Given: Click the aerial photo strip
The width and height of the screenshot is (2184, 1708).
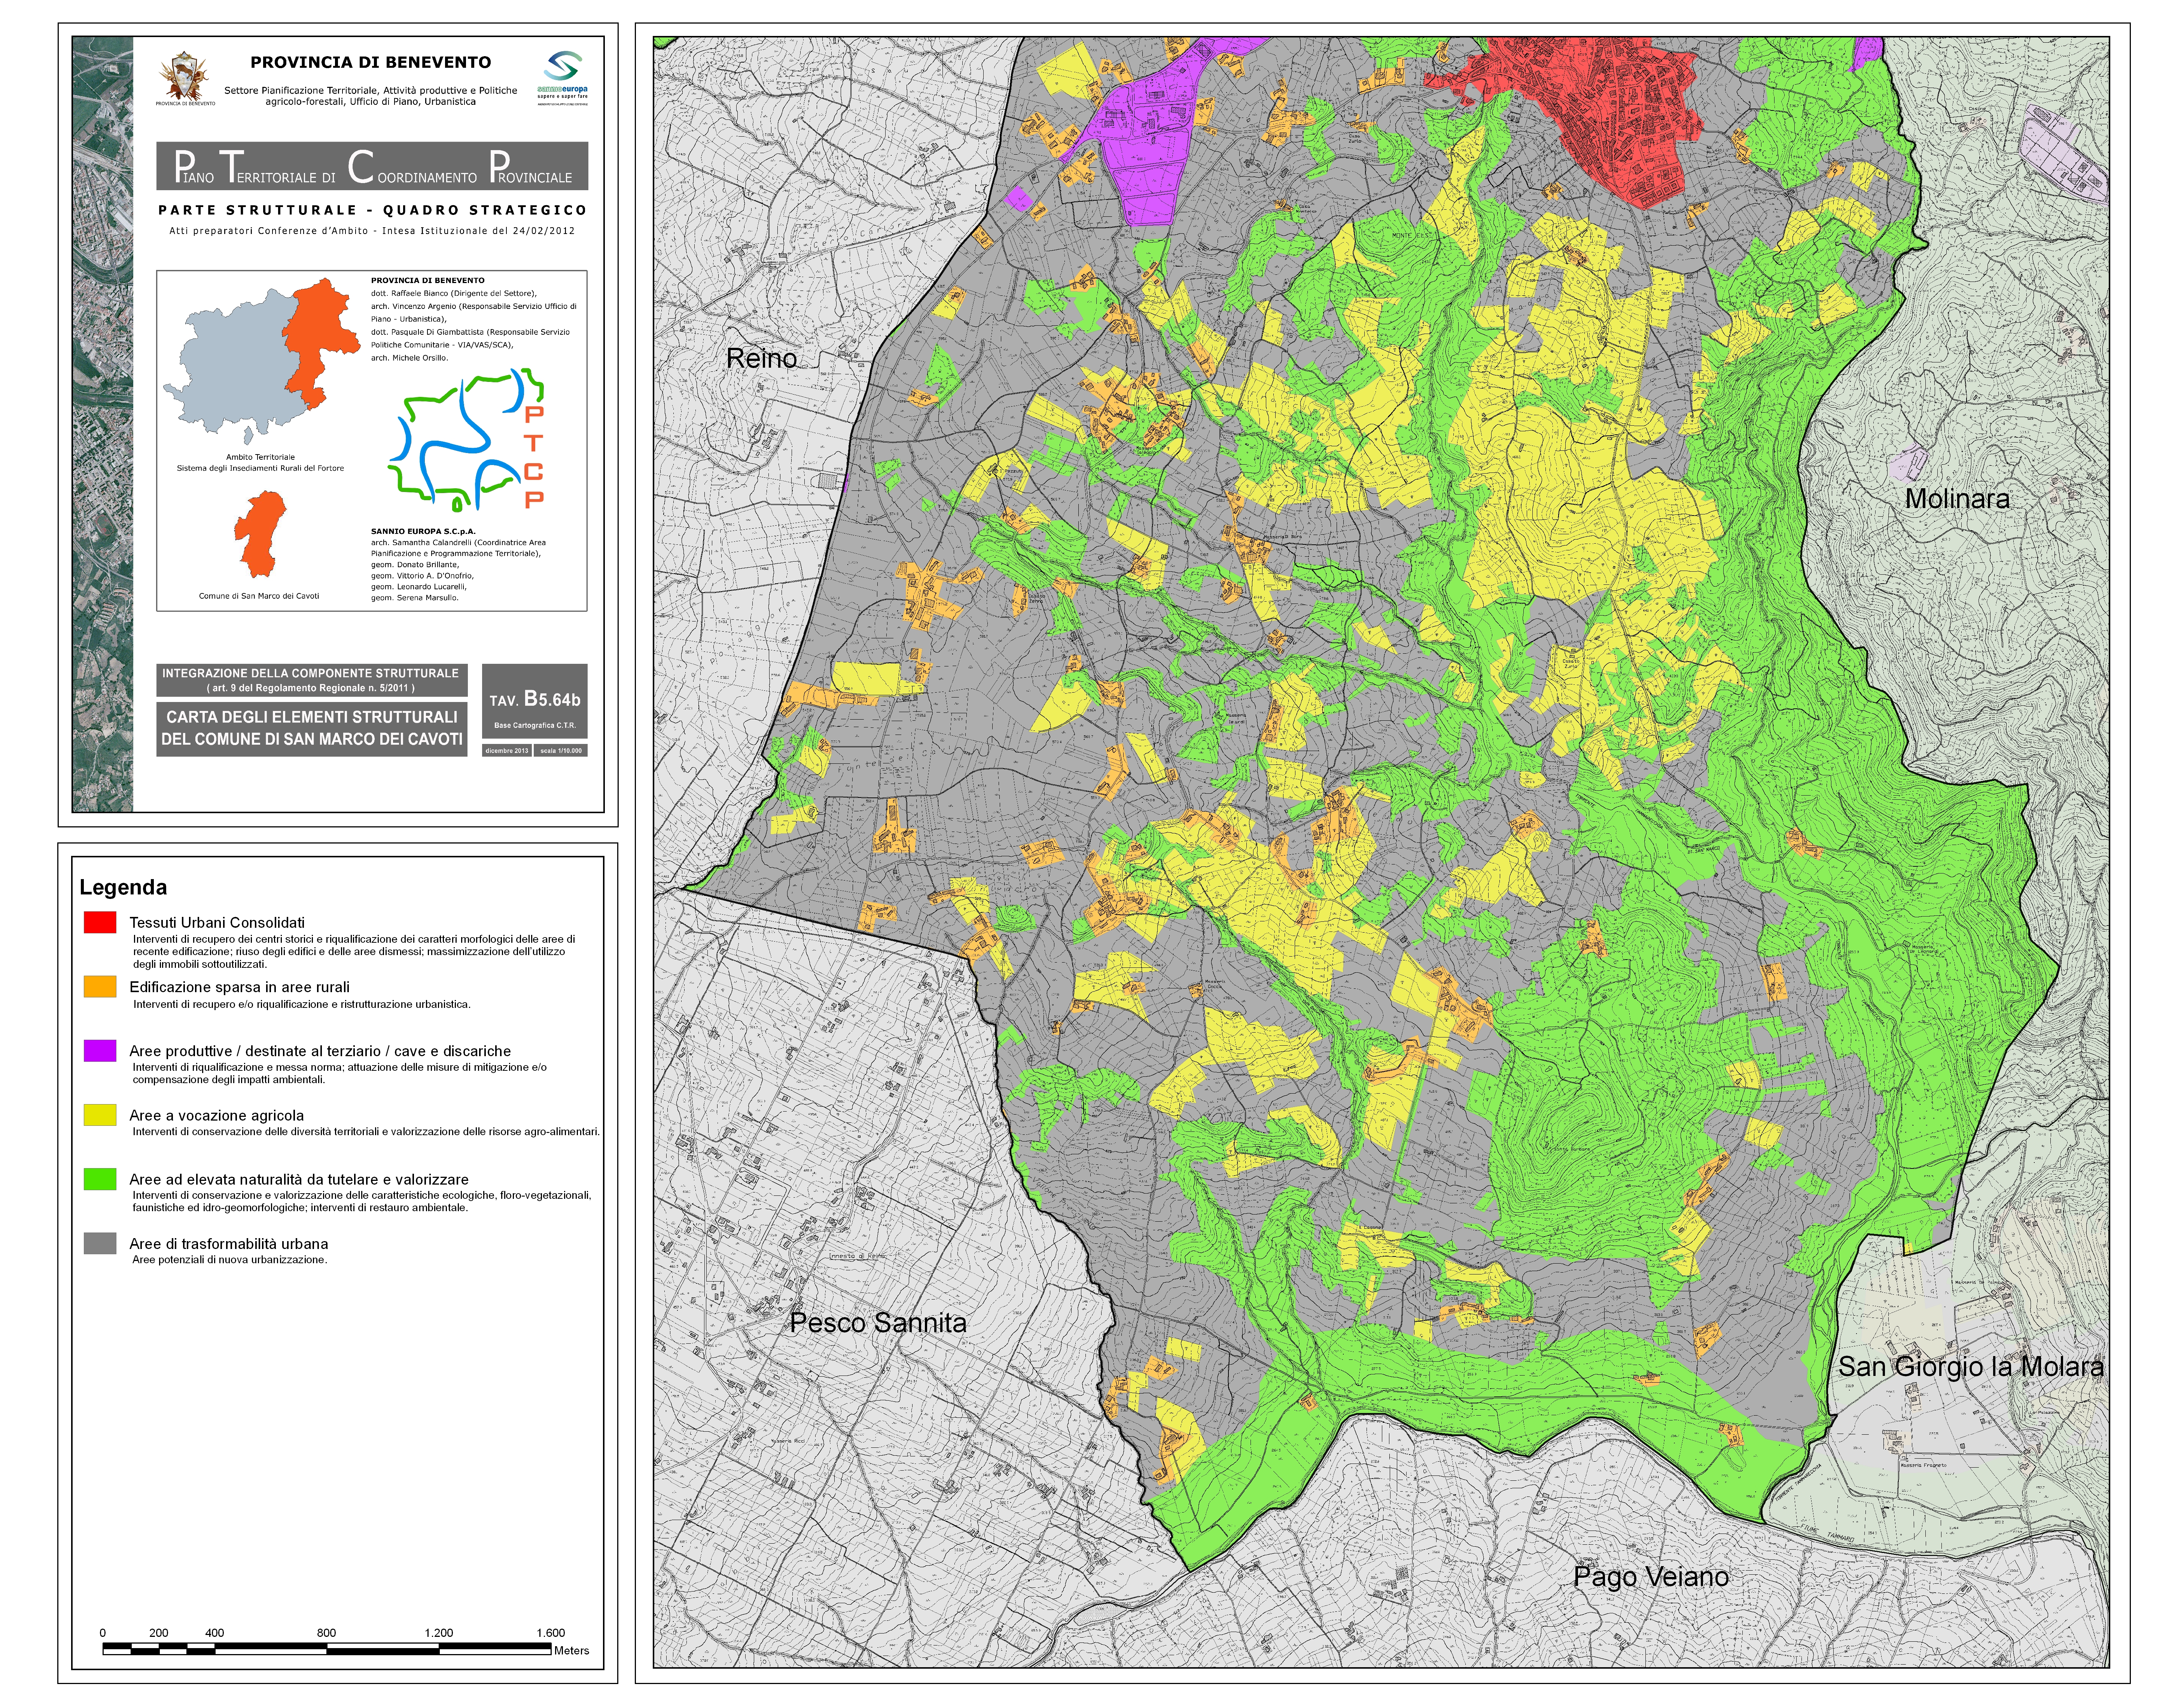Looking at the screenshot, I should (x=102, y=424).
